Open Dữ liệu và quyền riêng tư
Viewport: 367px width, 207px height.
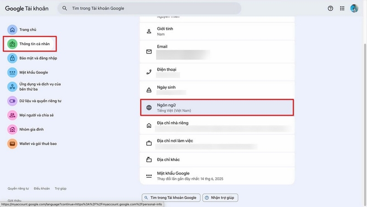[40, 101]
